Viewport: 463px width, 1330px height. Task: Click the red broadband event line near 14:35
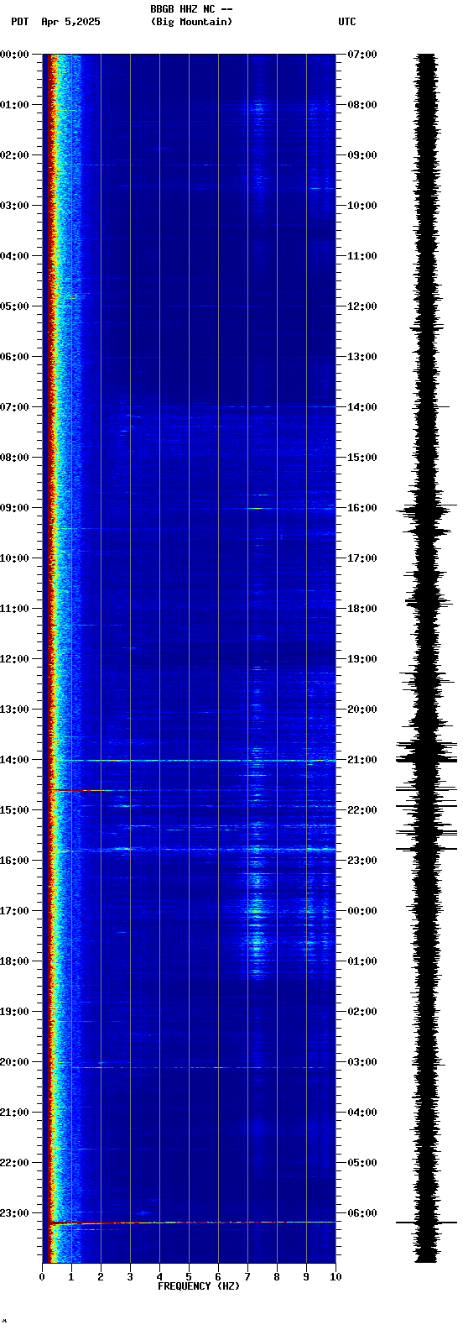click(x=193, y=790)
